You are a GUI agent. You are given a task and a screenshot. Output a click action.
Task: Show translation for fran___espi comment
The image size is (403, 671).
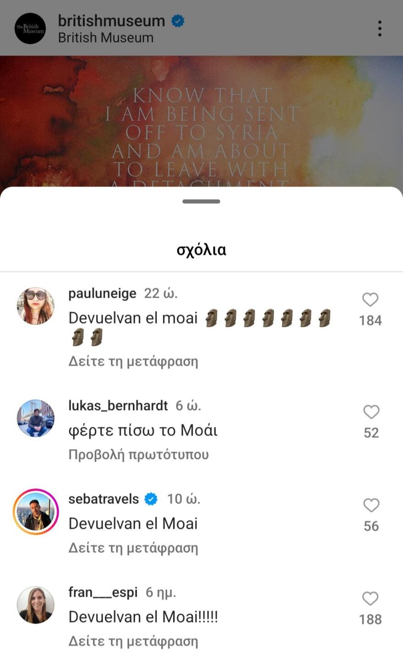(x=133, y=641)
